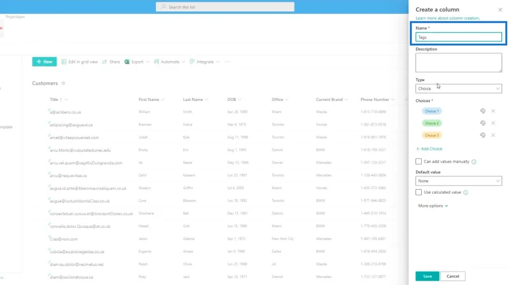Cancel column creation
This screenshot has width=509, height=285.
point(452,276)
